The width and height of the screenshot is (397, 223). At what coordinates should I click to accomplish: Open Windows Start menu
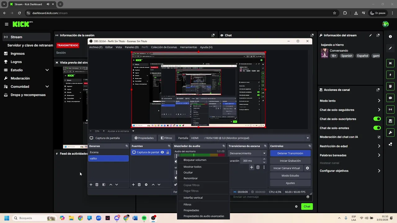point(7,218)
